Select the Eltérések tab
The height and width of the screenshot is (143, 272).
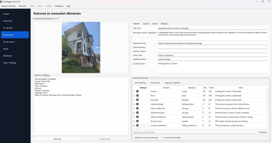(164, 24)
